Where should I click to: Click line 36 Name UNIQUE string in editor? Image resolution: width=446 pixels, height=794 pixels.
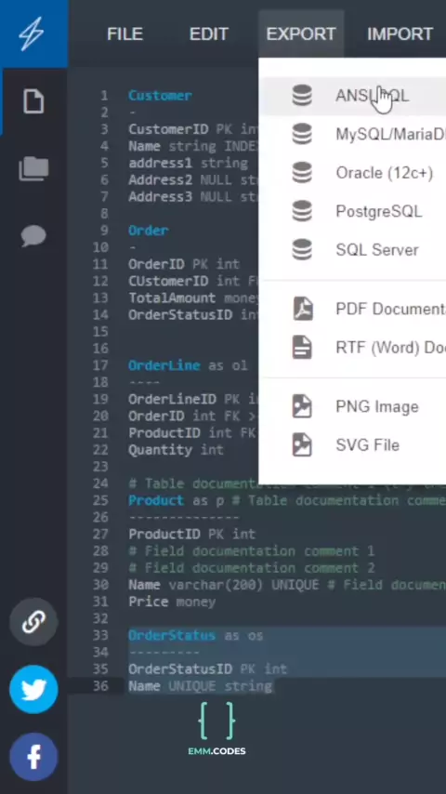(x=200, y=686)
